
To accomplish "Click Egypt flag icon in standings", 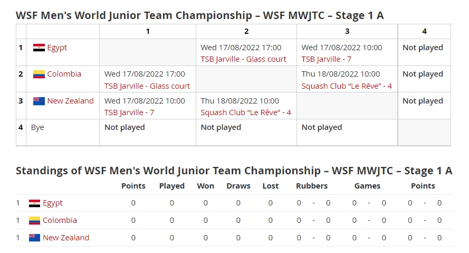I will point(34,203).
